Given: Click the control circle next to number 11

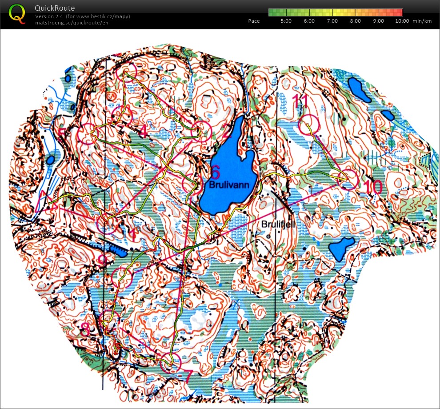Looking at the screenshot, I should point(309,125).
